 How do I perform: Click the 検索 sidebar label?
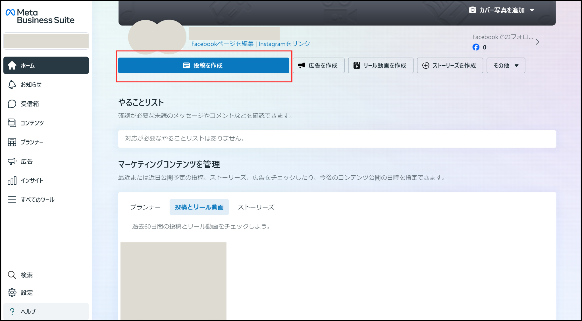pyautogui.click(x=27, y=275)
